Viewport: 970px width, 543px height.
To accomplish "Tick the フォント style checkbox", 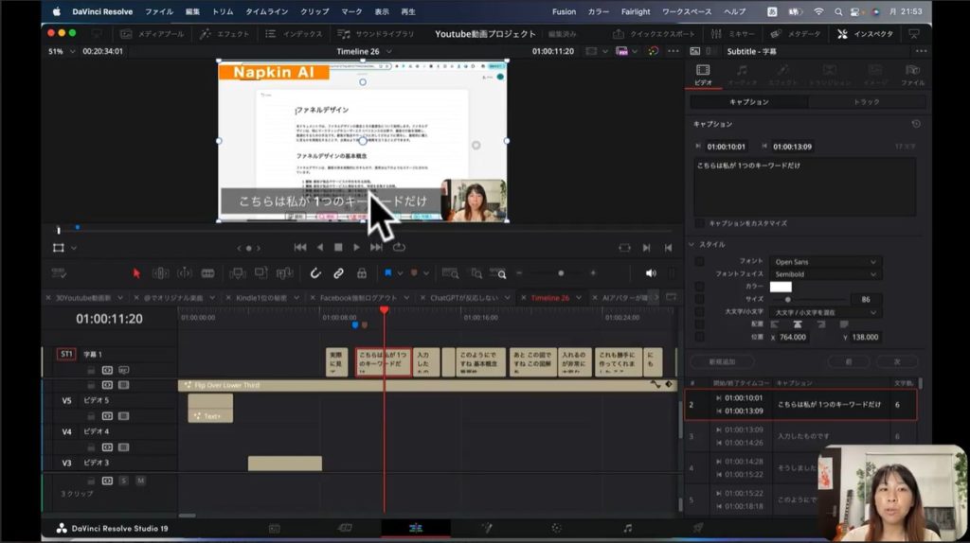I will (x=699, y=261).
